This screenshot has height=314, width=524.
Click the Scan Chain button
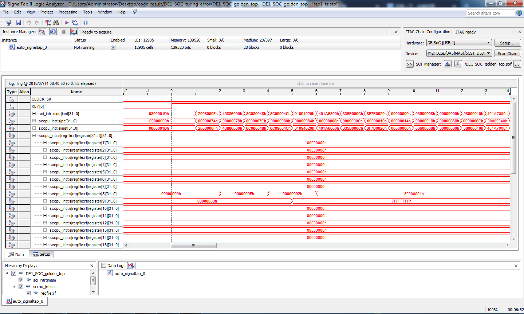click(507, 54)
